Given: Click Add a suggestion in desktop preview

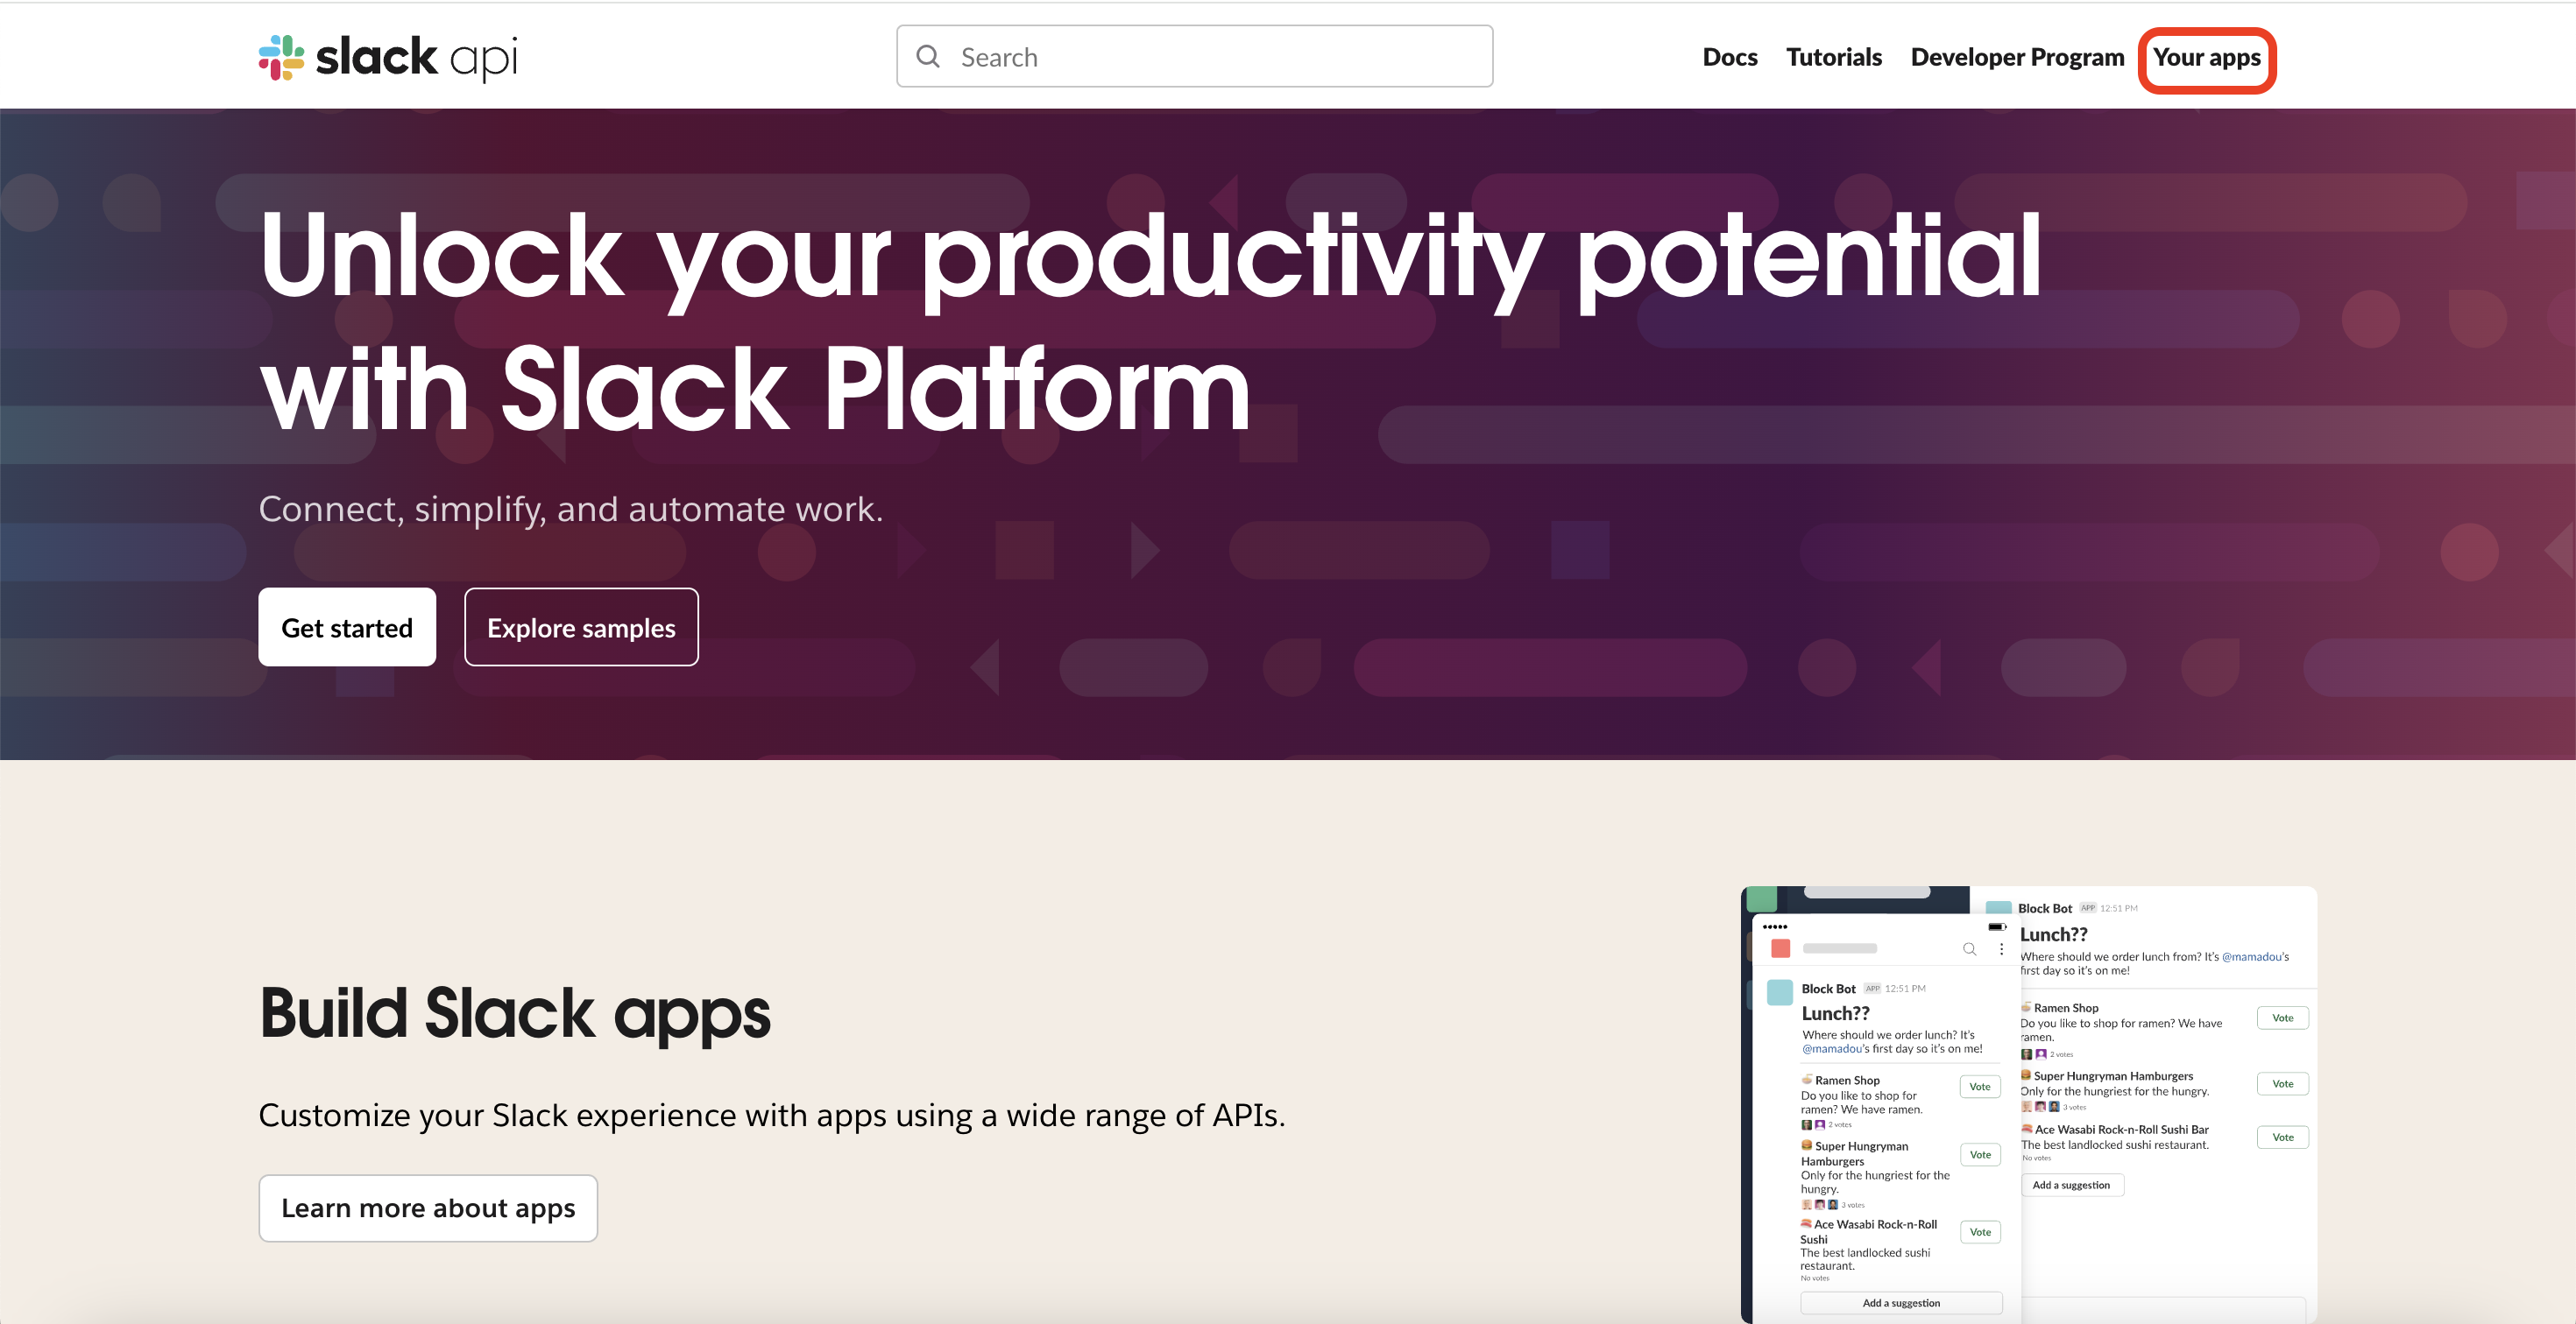Looking at the screenshot, I should [2071, 1185].
